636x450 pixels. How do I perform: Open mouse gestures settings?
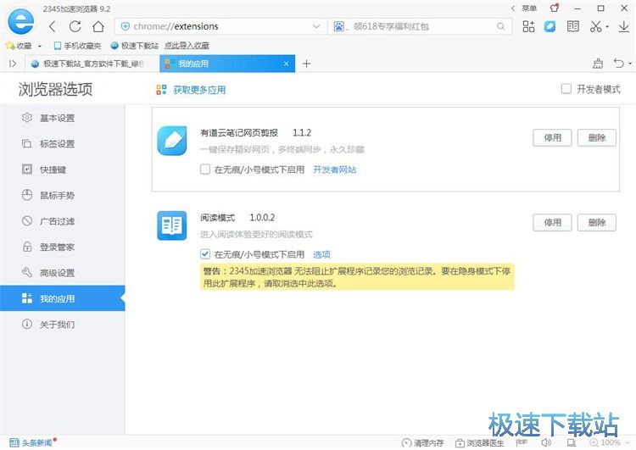click(x=63, y=196)
